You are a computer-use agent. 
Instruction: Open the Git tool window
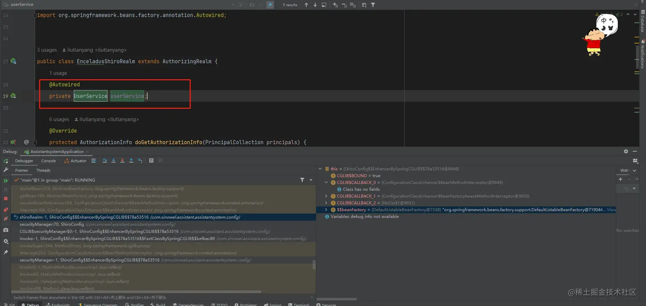(x=9, y=305)
